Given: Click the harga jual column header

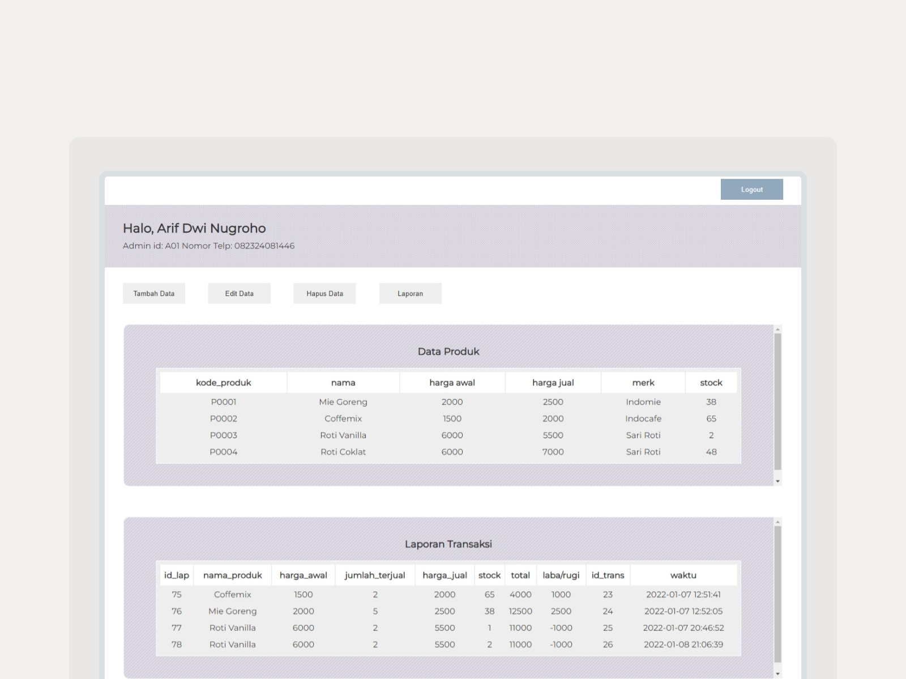Looking at the screenshot, I should pyautogui.click(x=553, y=383).
